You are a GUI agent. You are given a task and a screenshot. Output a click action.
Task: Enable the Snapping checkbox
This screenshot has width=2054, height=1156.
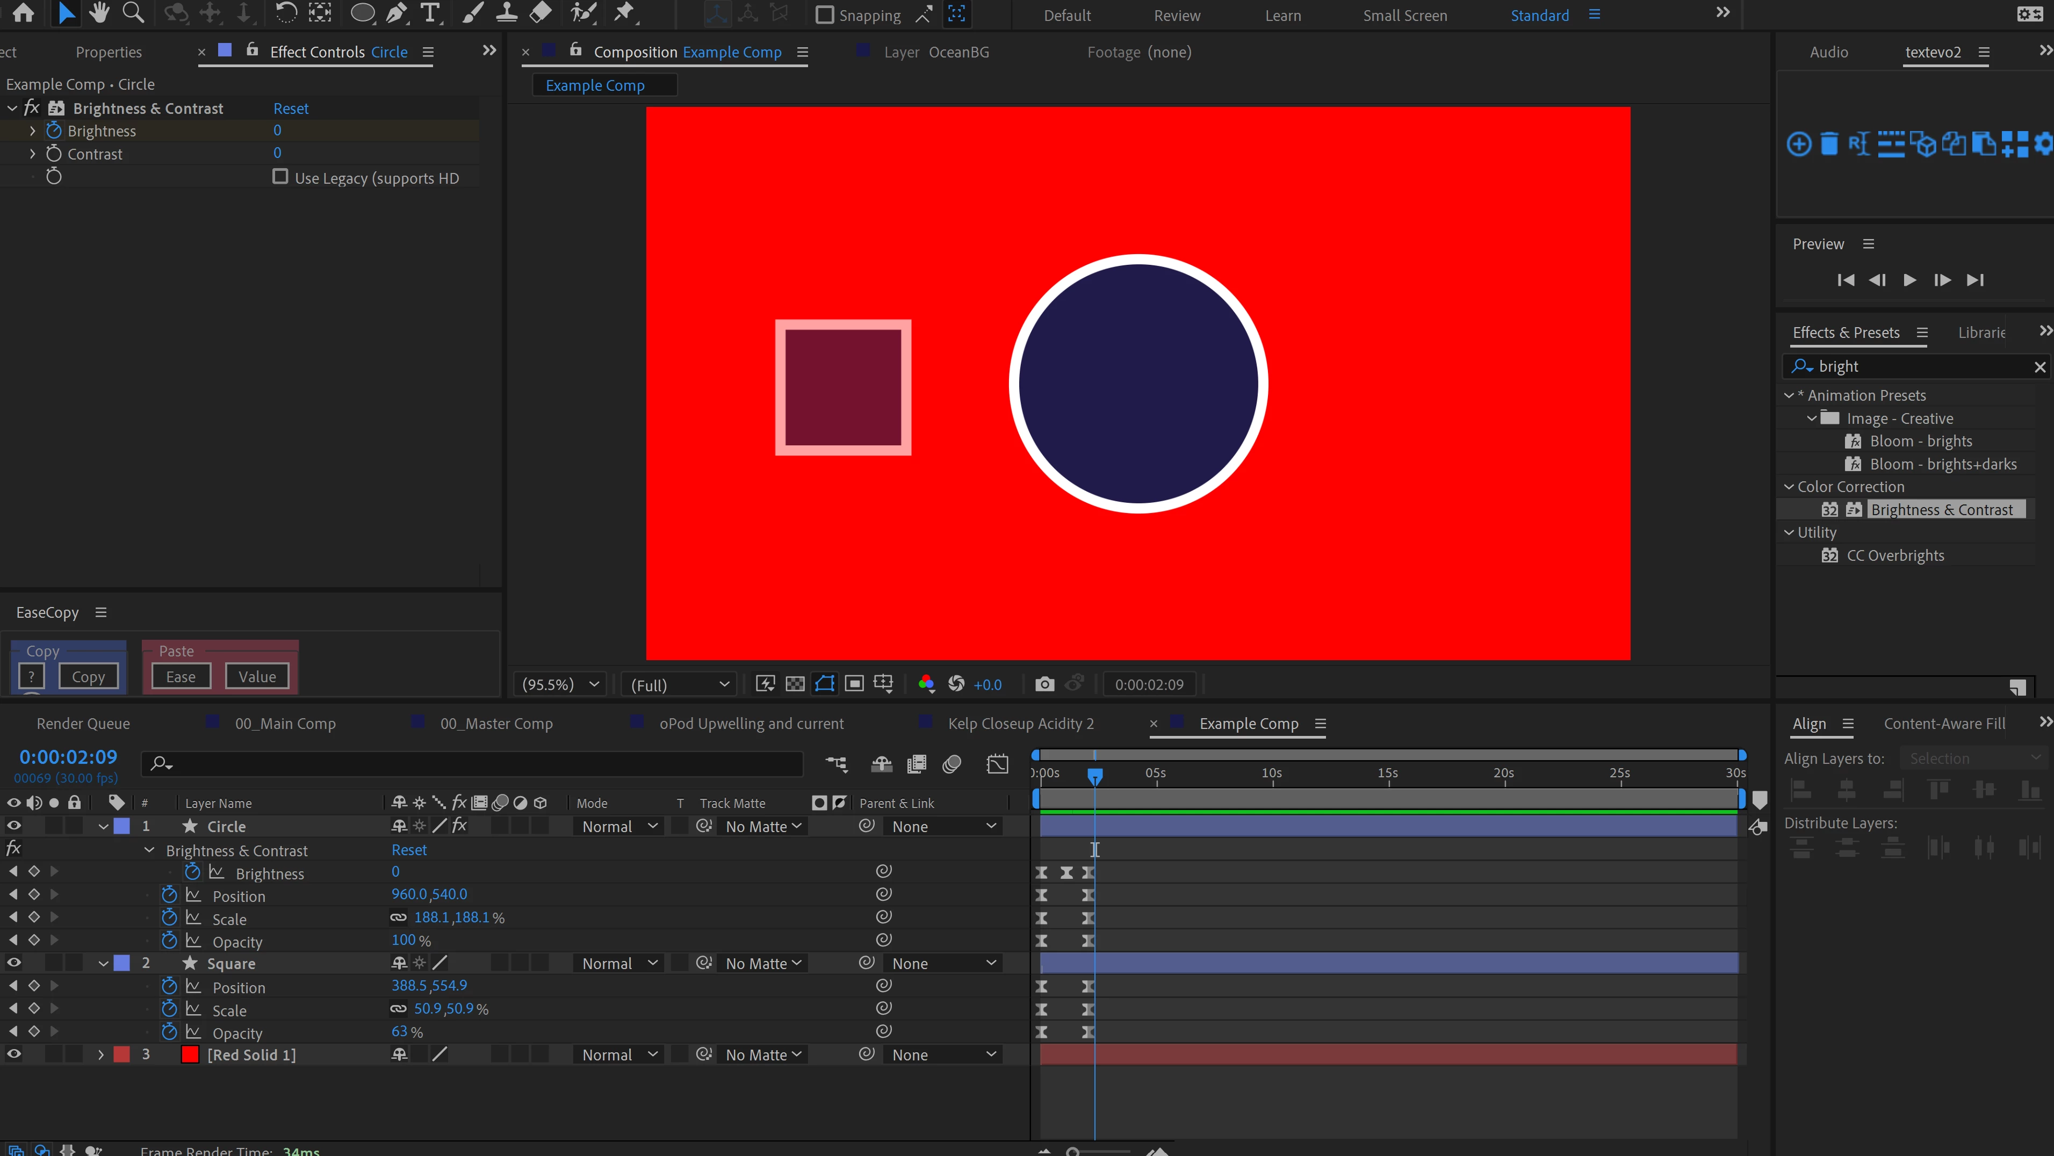(x=825, y=15)
